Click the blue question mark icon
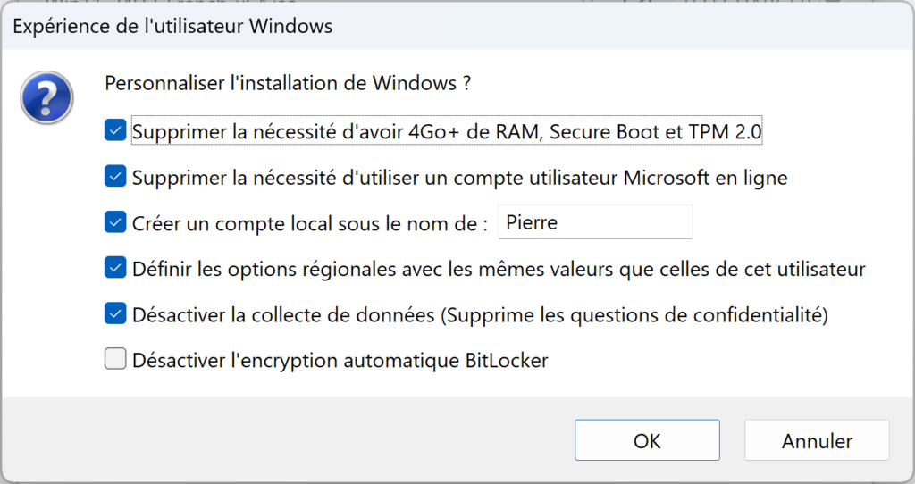The image size is (915, 484). point(46,97)
